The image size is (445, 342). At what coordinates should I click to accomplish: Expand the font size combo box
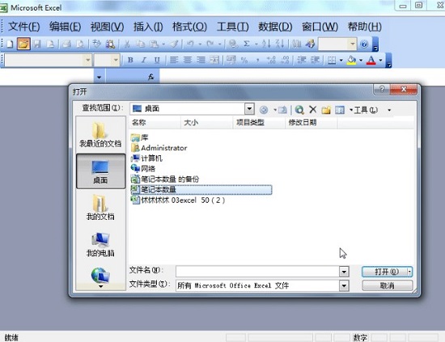click(x=115, y=60)
